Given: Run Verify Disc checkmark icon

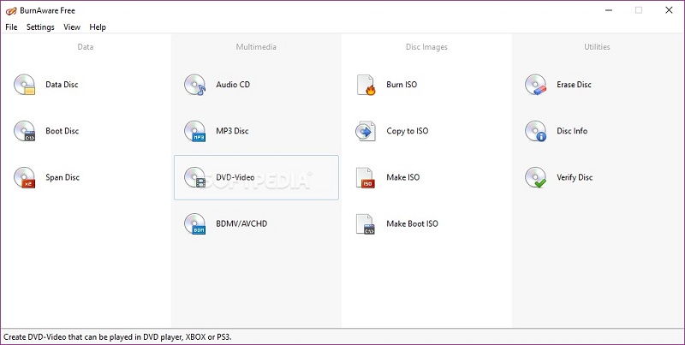Looking at the screenshot, I should pos(535,177).
